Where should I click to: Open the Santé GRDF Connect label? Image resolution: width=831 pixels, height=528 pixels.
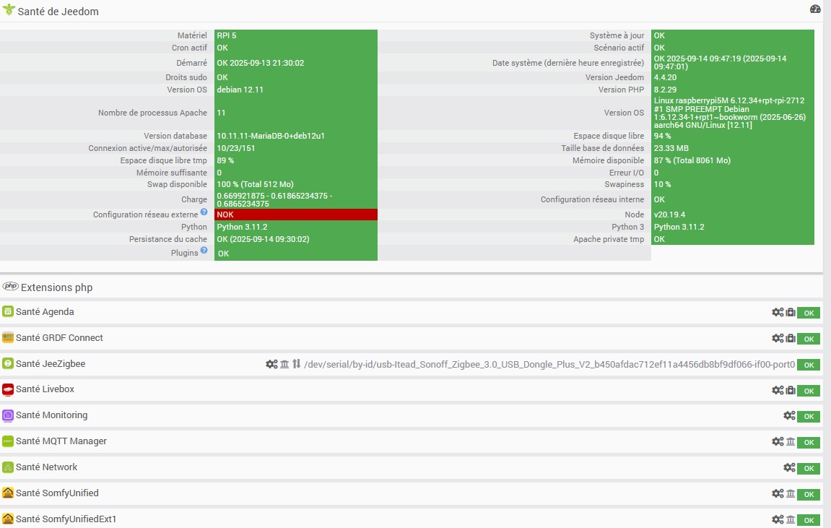pos(59,338)
